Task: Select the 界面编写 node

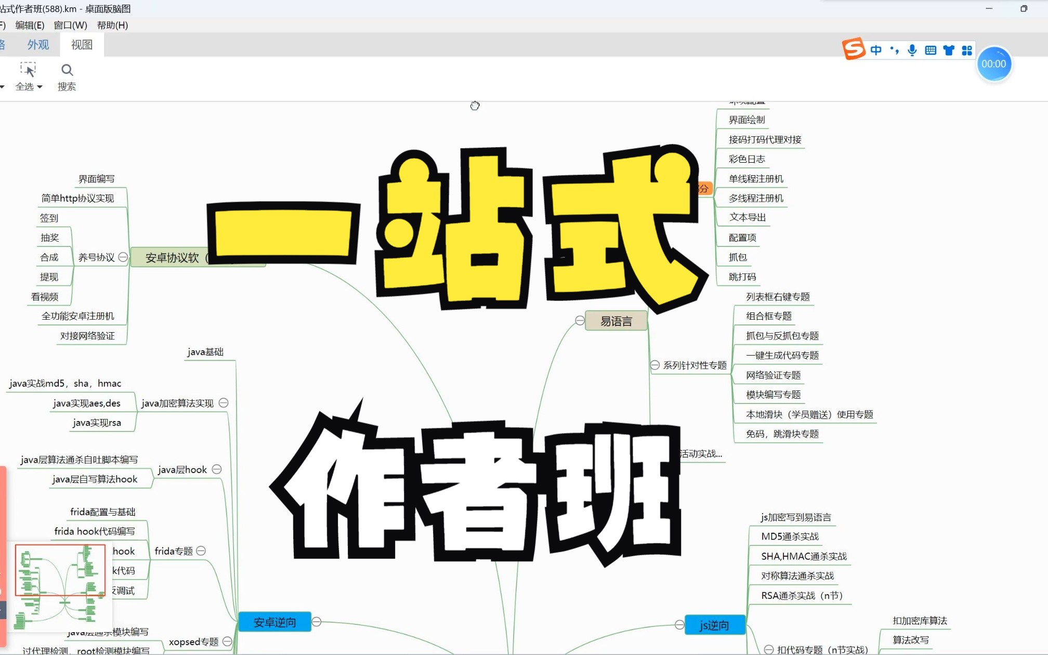Action: pos(96,179)
